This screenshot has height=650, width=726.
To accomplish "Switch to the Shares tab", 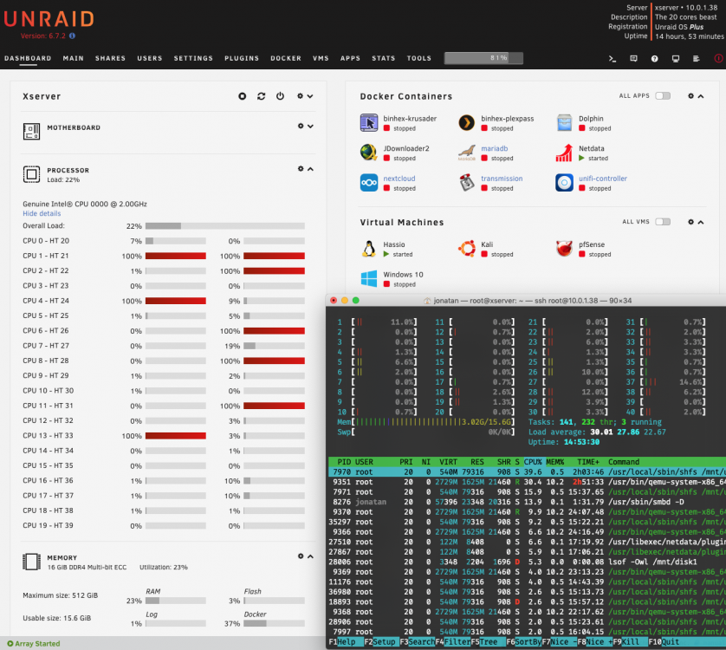I will [x=110, y=58].
